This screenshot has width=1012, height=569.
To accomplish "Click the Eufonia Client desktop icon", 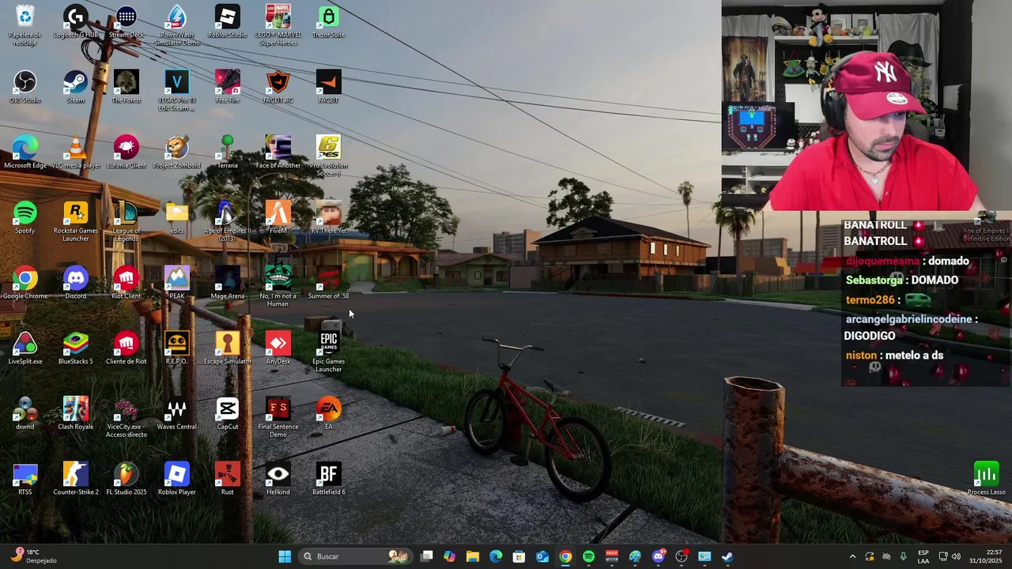I will click(x=126, y=153).
